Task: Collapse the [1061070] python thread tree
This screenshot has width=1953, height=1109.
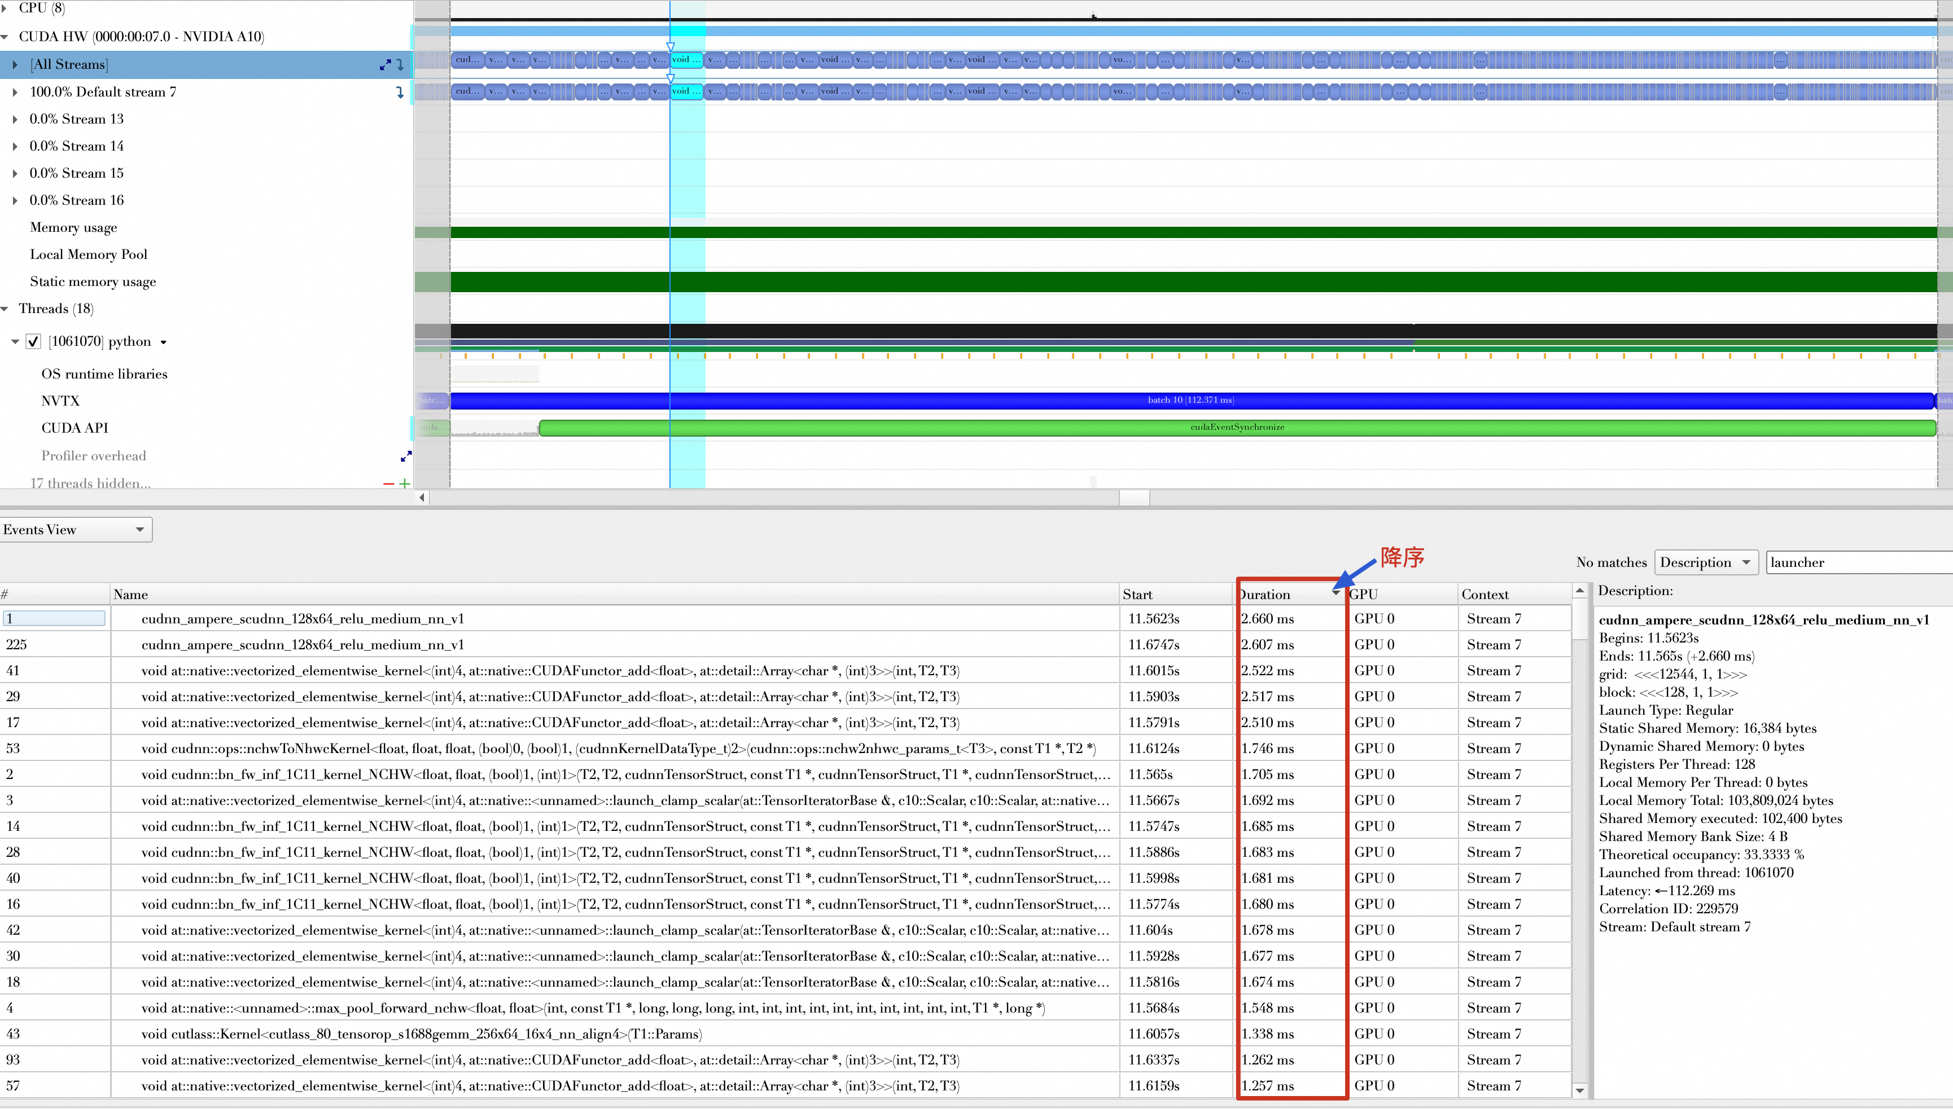Action: (15, 341)
